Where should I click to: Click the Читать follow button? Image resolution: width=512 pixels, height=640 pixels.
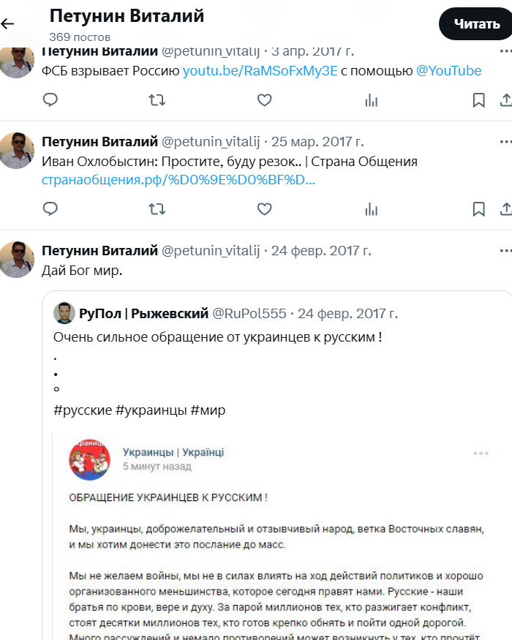tap(476, 24)
